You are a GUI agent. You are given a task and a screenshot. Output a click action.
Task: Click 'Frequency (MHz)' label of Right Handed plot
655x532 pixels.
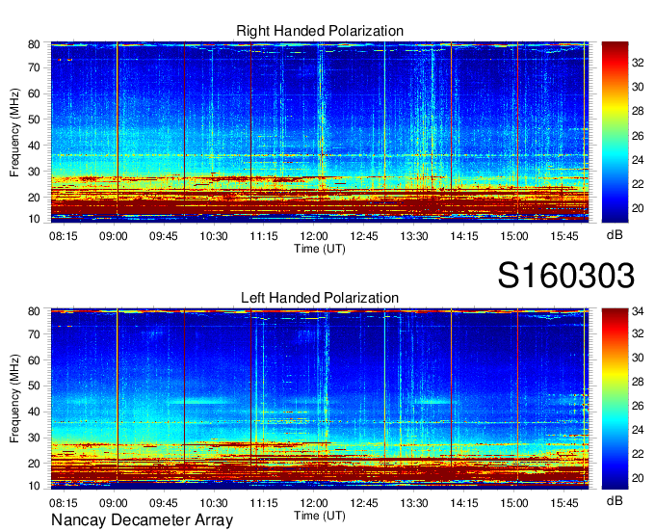tap(14, 132)
